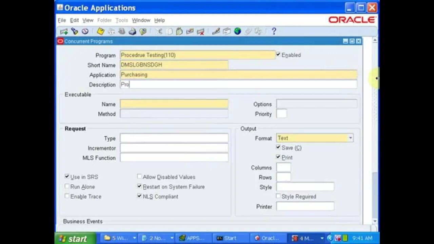The height and width of the screenshot is (244, 434).
Task: Open the Tools menu
Action: coord(122,20)
